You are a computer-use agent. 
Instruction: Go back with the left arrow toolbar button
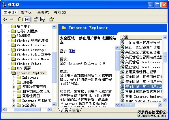[5, 19]
